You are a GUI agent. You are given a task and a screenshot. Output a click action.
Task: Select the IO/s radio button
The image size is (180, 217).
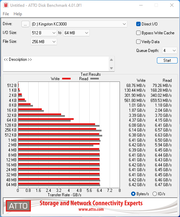pyautogui.click(x=155, y=194)
